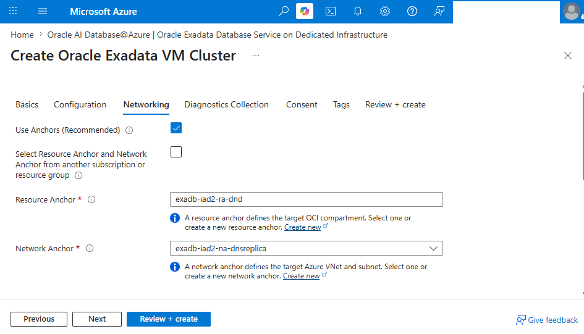The image size is (584, 334).
Task: Open the ellipsis menu beside page title
Action: pos(255,56)
